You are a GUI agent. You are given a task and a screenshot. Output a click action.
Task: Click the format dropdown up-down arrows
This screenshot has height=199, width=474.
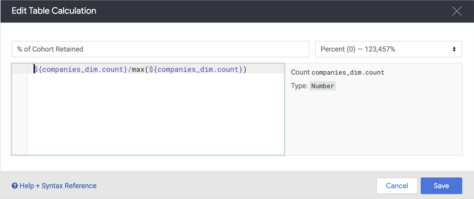point(454,49)
